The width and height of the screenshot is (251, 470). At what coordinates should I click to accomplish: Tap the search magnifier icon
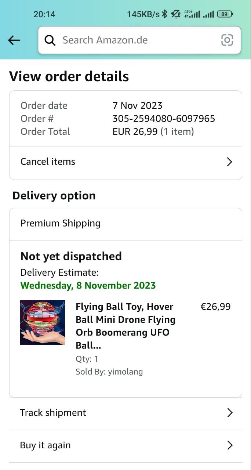click(x=50, y=40)
